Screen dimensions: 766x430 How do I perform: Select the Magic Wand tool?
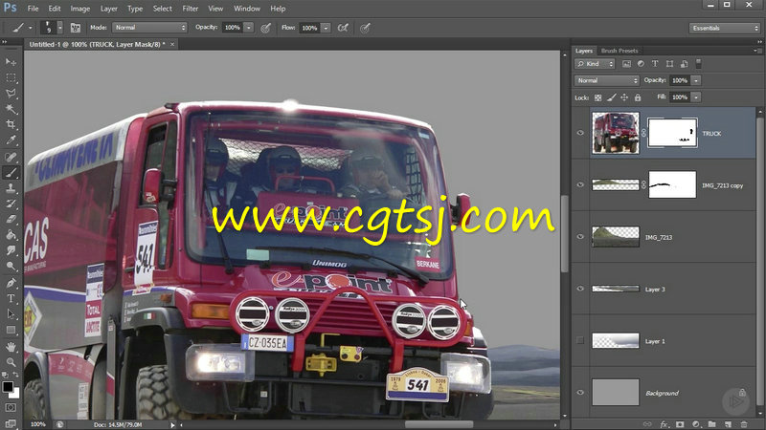[x=11, y=109]
